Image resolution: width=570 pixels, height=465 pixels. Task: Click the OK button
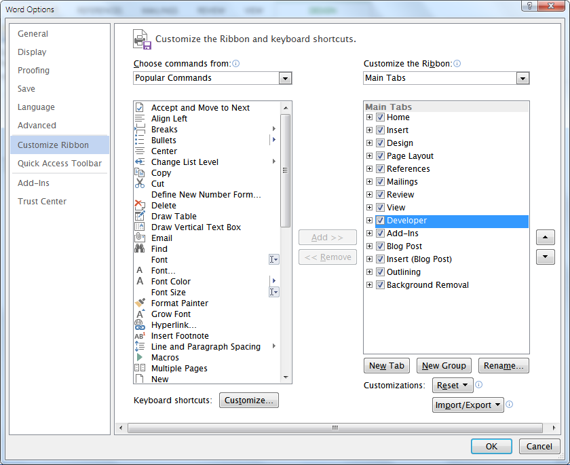(x=491, y=446)
